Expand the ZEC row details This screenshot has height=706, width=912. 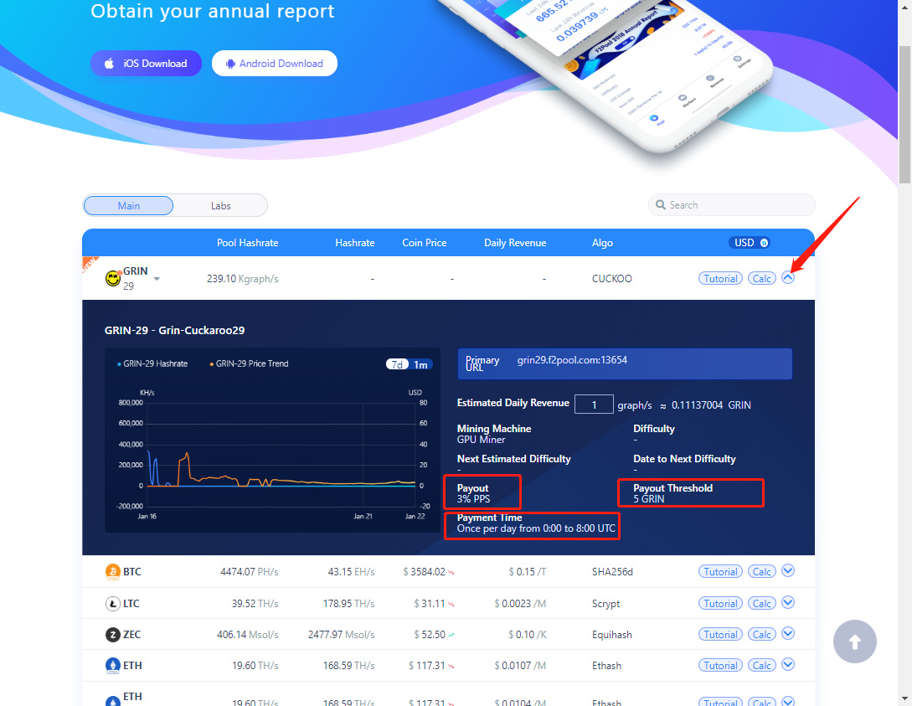(787, 633)
